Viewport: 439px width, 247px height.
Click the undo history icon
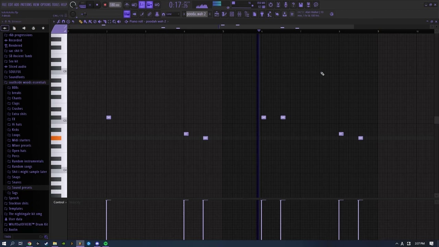(270, 5)
